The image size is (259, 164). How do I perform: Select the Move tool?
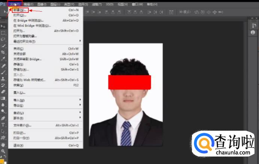pyautogui.click(x=3, y=27)
